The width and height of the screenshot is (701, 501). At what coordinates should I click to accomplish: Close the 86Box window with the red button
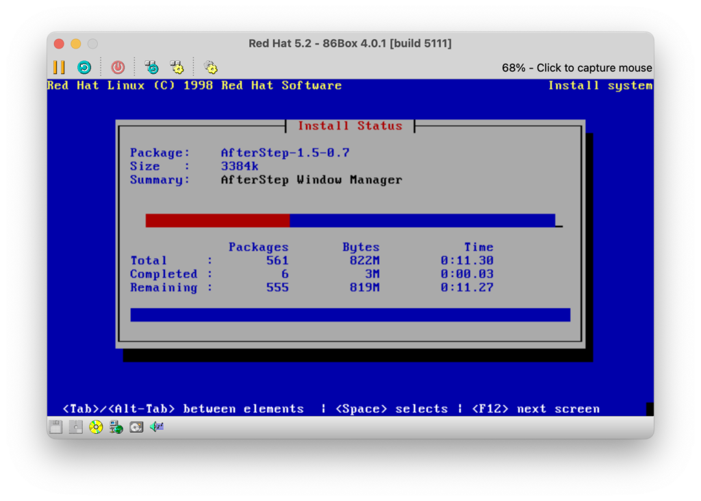click(x=59, y=43)
